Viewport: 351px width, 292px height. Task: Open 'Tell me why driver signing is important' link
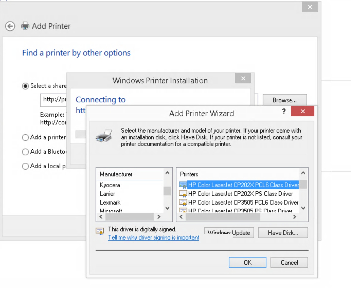154,238
